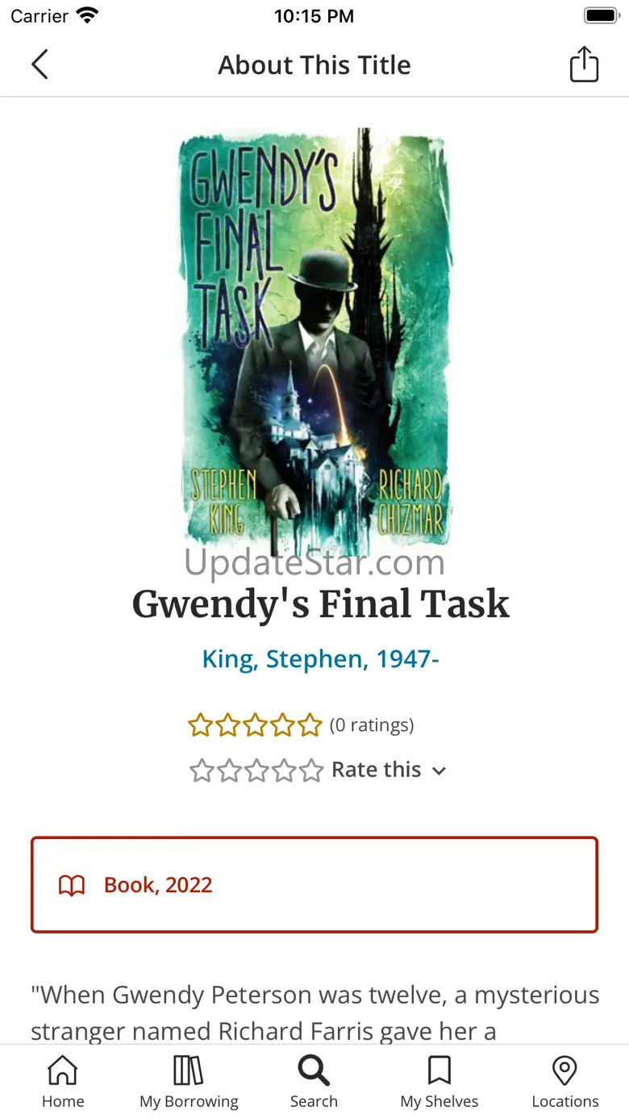Viewport: 629px width, 1119px height.
Task: Select the Book, 2022 format box
Action: (314, 885)
